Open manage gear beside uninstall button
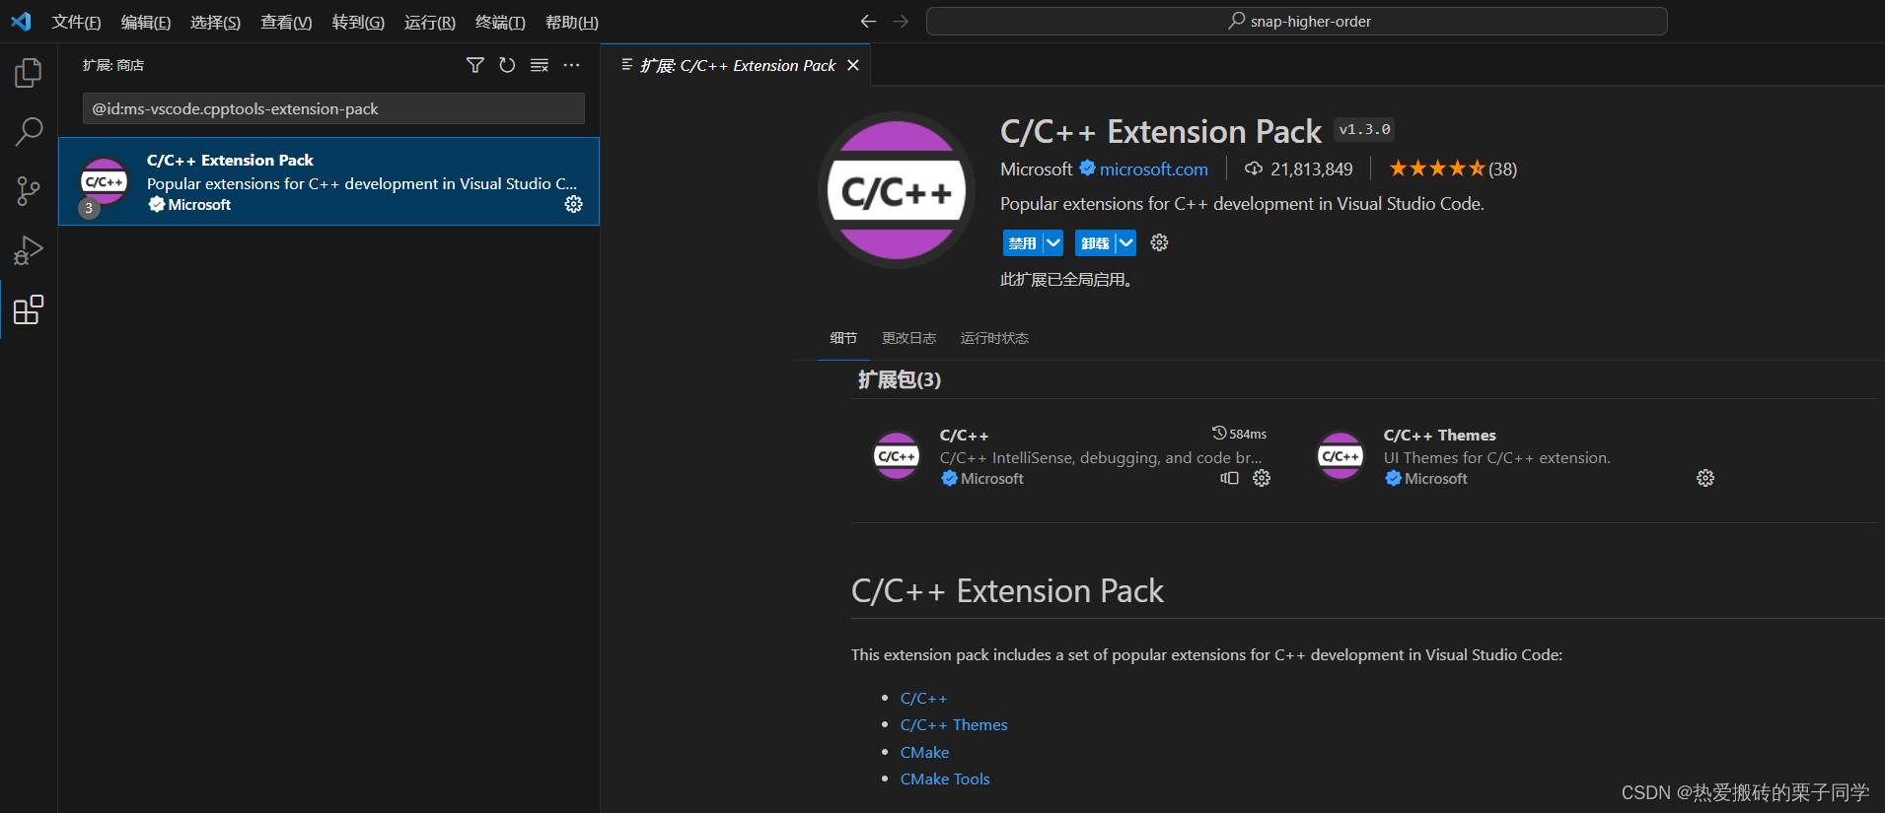 tap(1160, 242)
